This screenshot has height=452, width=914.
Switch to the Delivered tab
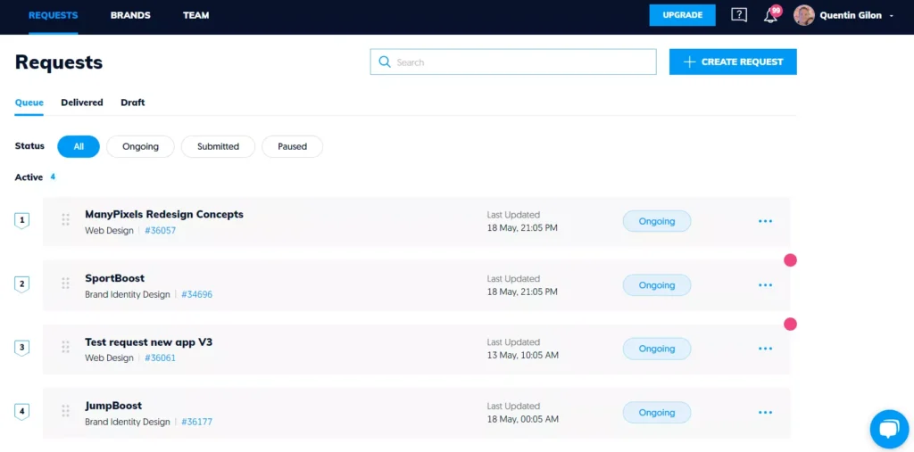(82, 103)
